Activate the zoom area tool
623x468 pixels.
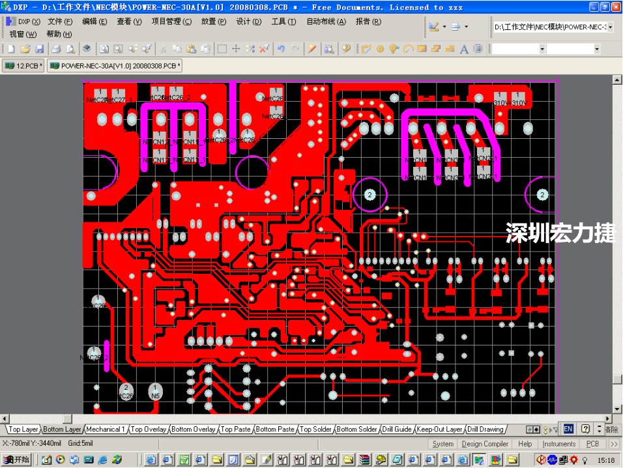pyautogui.click(x=119, y=48)
